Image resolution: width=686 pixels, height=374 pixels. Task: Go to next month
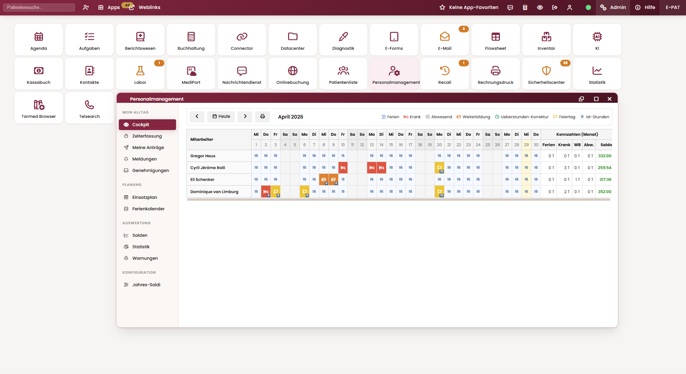tap(245, 116)
